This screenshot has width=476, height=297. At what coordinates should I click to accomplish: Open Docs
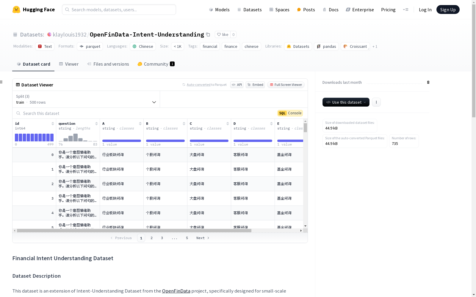(x=331, y=10)
